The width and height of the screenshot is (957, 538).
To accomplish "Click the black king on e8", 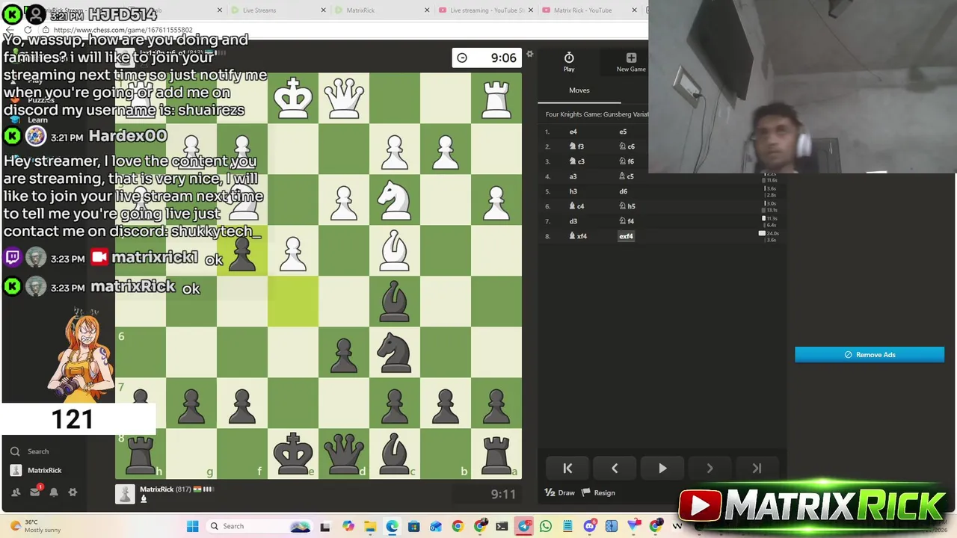I will click(293, 453).
